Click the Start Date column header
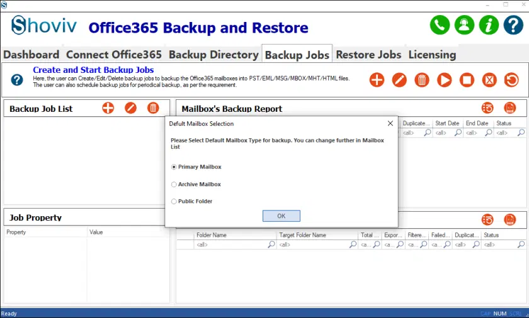Screen dimensions: 529x318 tap(447, 123)
